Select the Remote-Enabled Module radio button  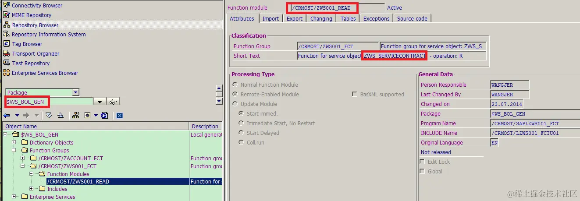click(235, 94)
